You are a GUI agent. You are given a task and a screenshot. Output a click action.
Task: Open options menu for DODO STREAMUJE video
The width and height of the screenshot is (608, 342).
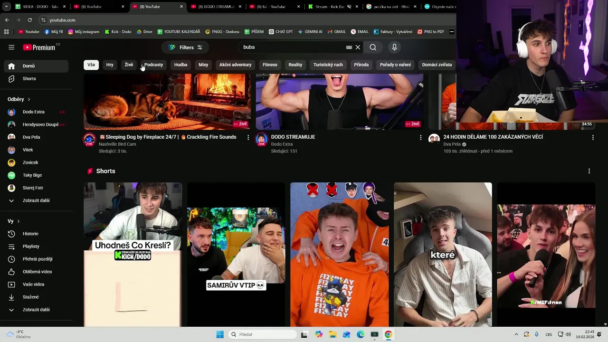[x=420, y=137]
